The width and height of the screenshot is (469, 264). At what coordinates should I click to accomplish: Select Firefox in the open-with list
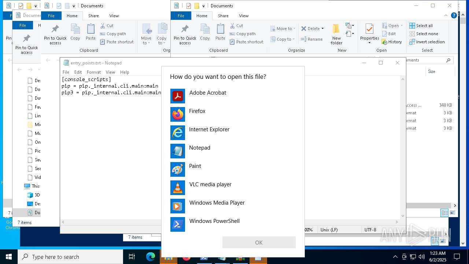coord(233,114)
